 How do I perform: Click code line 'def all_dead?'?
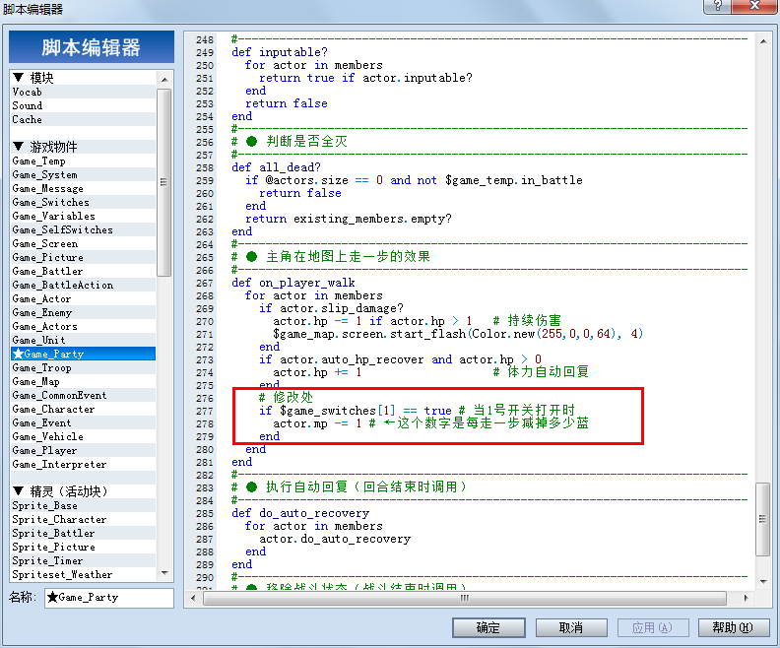276,167
